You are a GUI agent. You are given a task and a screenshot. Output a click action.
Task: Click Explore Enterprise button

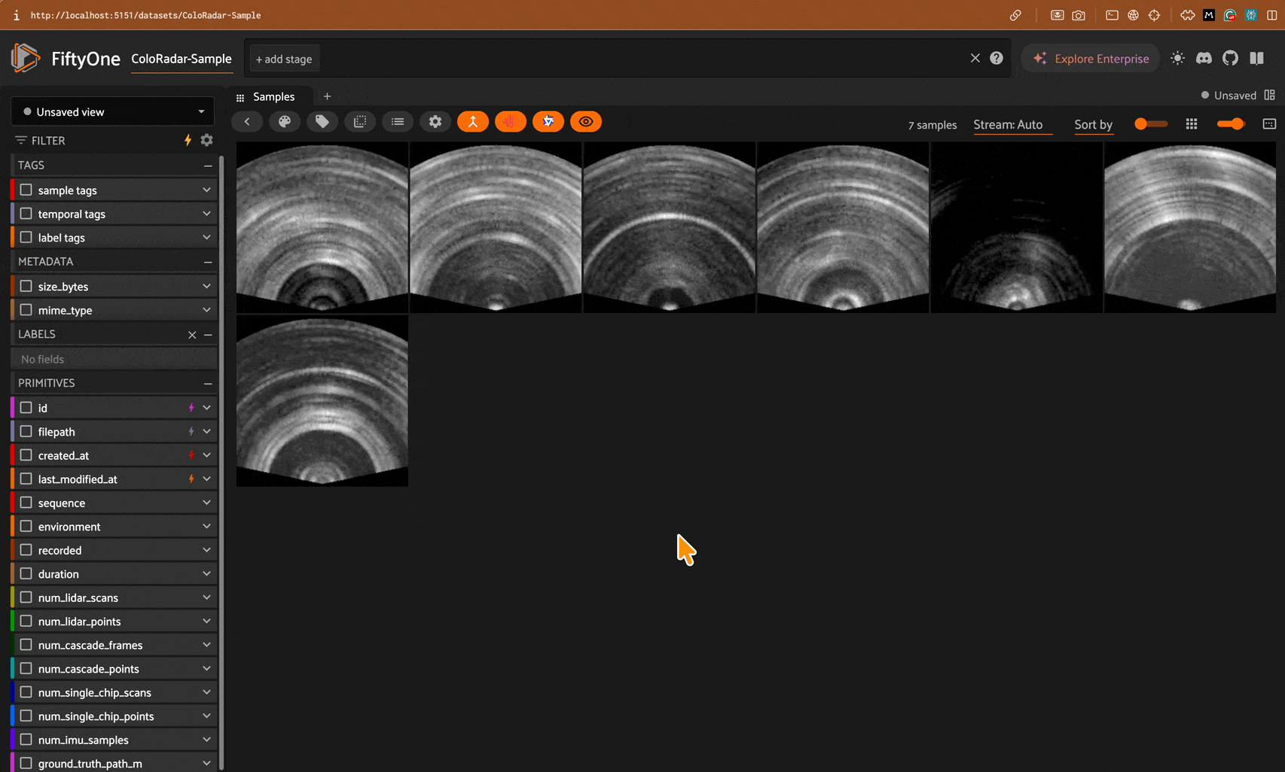(x=1091, y=59)
